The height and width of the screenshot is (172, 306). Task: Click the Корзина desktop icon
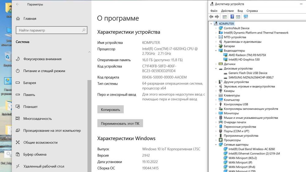point(8,59)
